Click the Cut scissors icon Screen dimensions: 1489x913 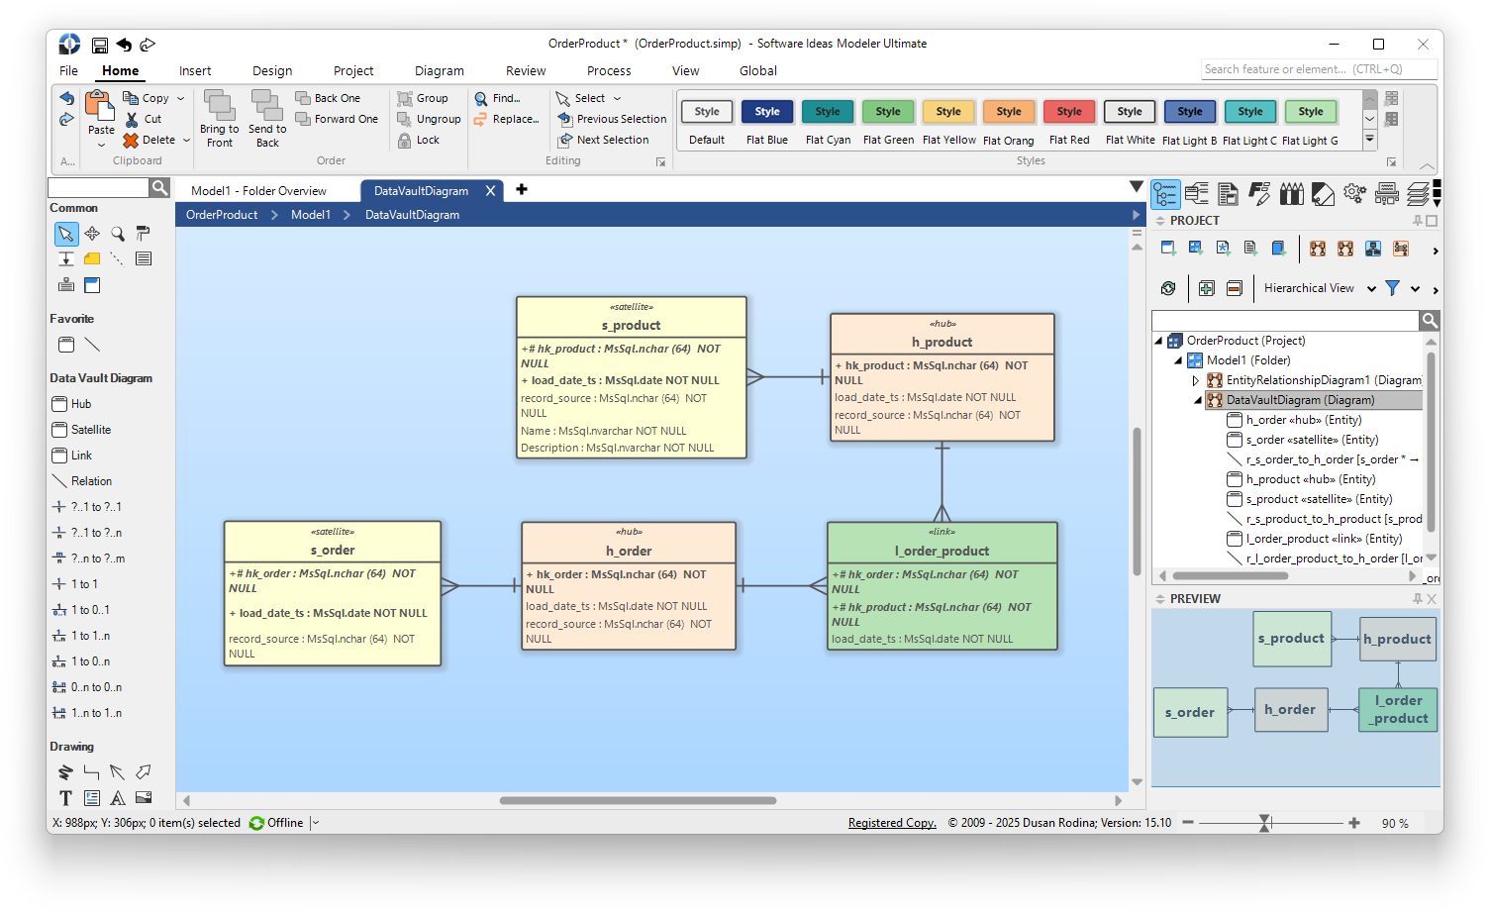[132, 120]
